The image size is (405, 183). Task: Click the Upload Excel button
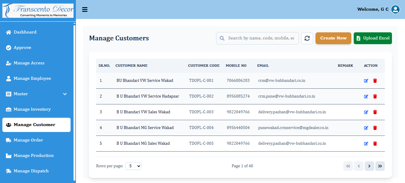[x=373, y=38]
